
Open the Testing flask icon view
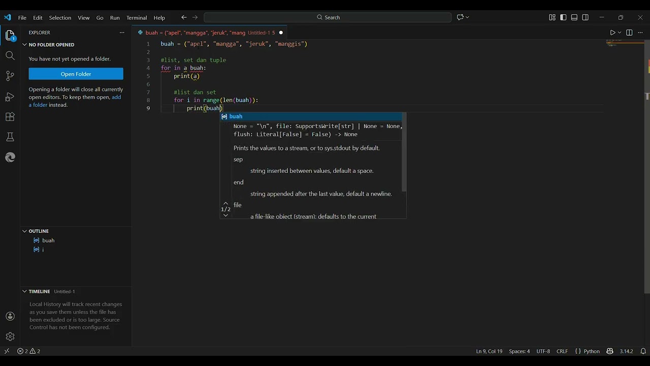[x=10, y=137]
